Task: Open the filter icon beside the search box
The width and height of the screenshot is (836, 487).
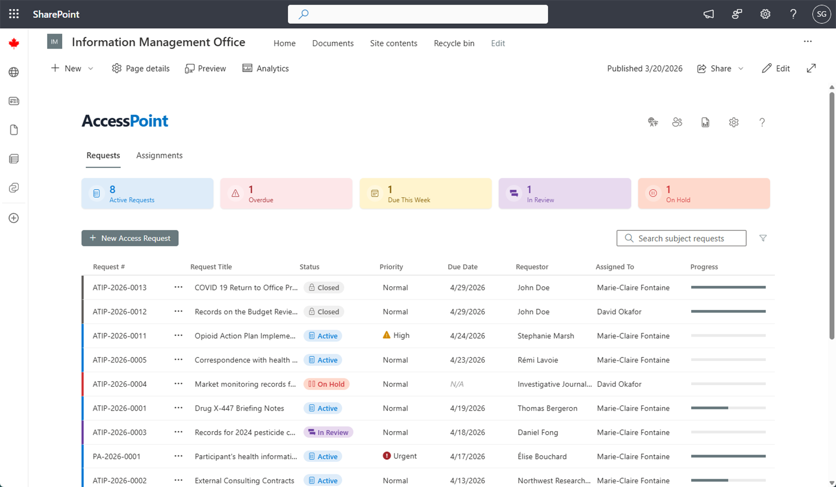Action: 763,238
